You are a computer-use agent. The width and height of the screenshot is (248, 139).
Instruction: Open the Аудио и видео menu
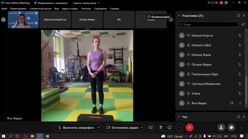[x=70, y=8]
